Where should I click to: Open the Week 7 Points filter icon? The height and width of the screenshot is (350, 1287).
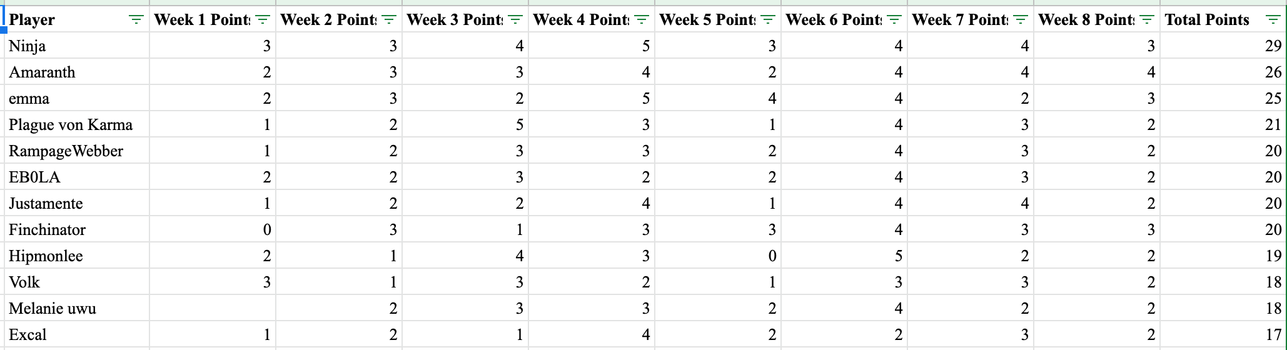click(x=1021, y=20)
